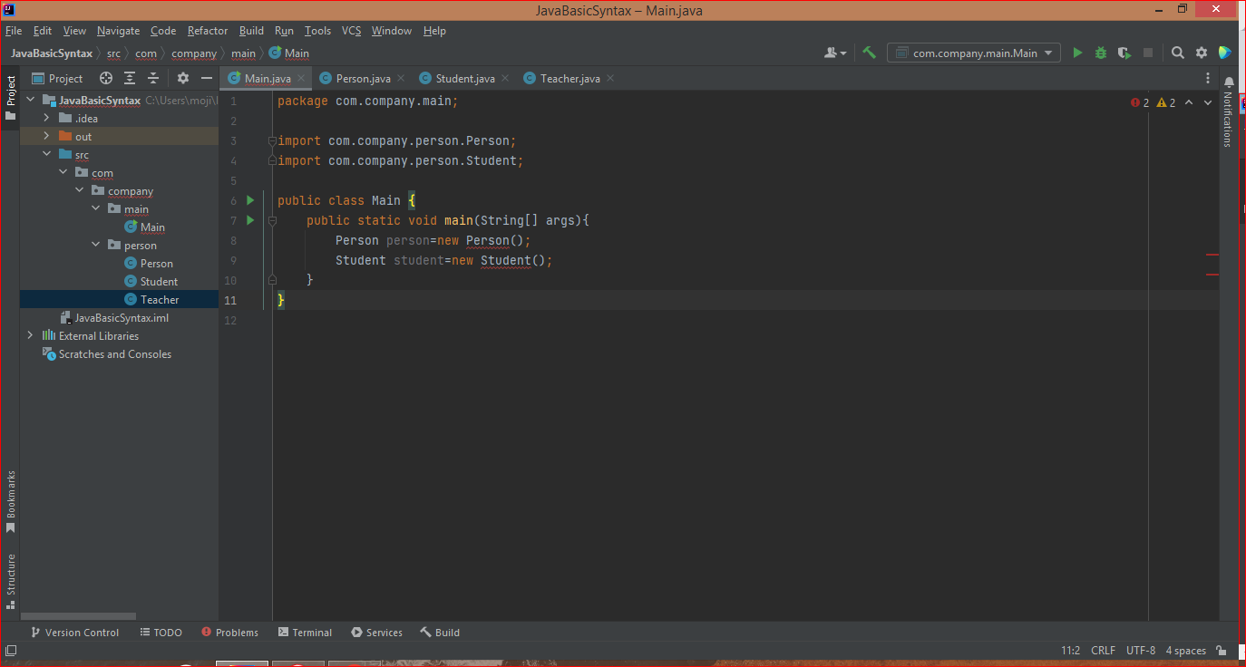Collapse the src folder
The height and width of the screenshot is (667, 1246).
(46, 155)
